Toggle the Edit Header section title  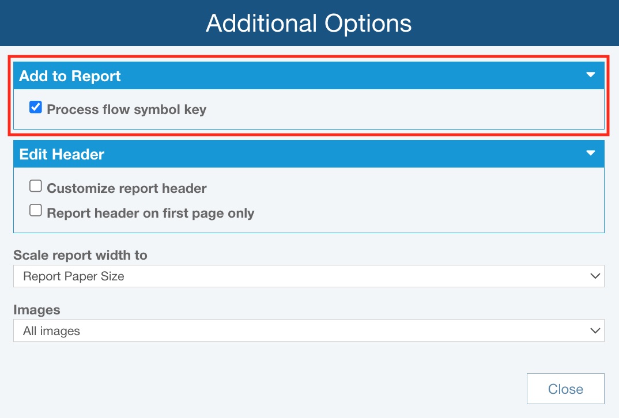pos(62,154)
